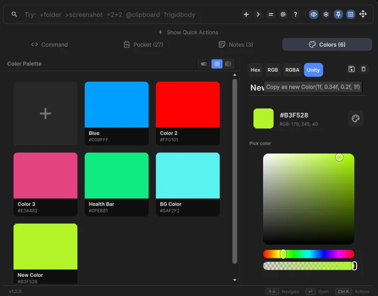
Task: Select the BG Color cyan swatch
Action: [188, 184]
